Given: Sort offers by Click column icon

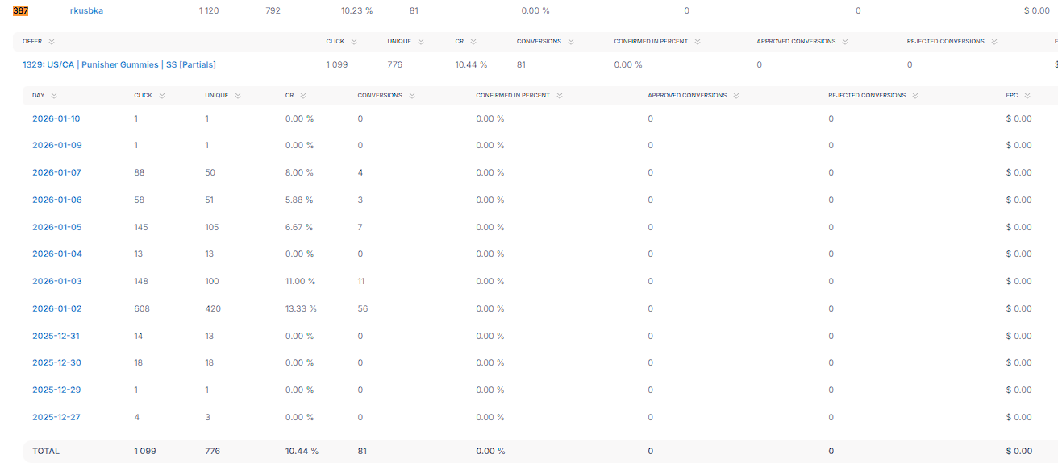Looking at the screenshot, I should pos(354,42).
